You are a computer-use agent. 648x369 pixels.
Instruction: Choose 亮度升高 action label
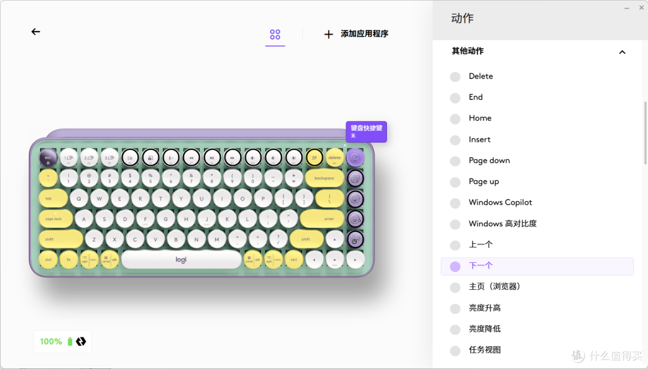pos(485,308)
